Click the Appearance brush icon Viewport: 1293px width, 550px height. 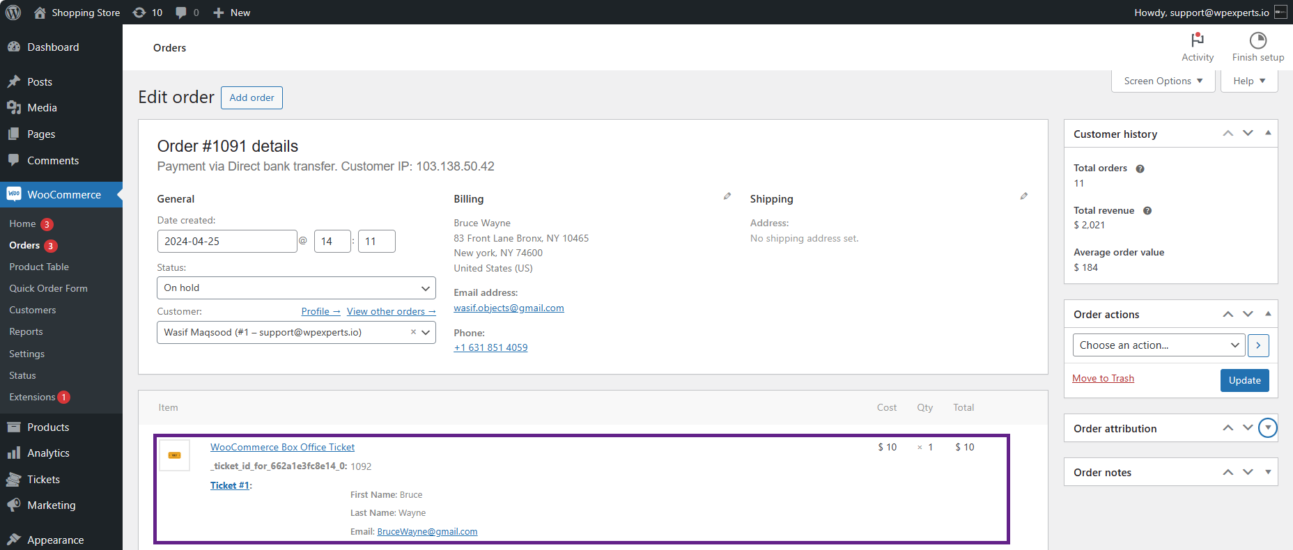coord(14,540)
